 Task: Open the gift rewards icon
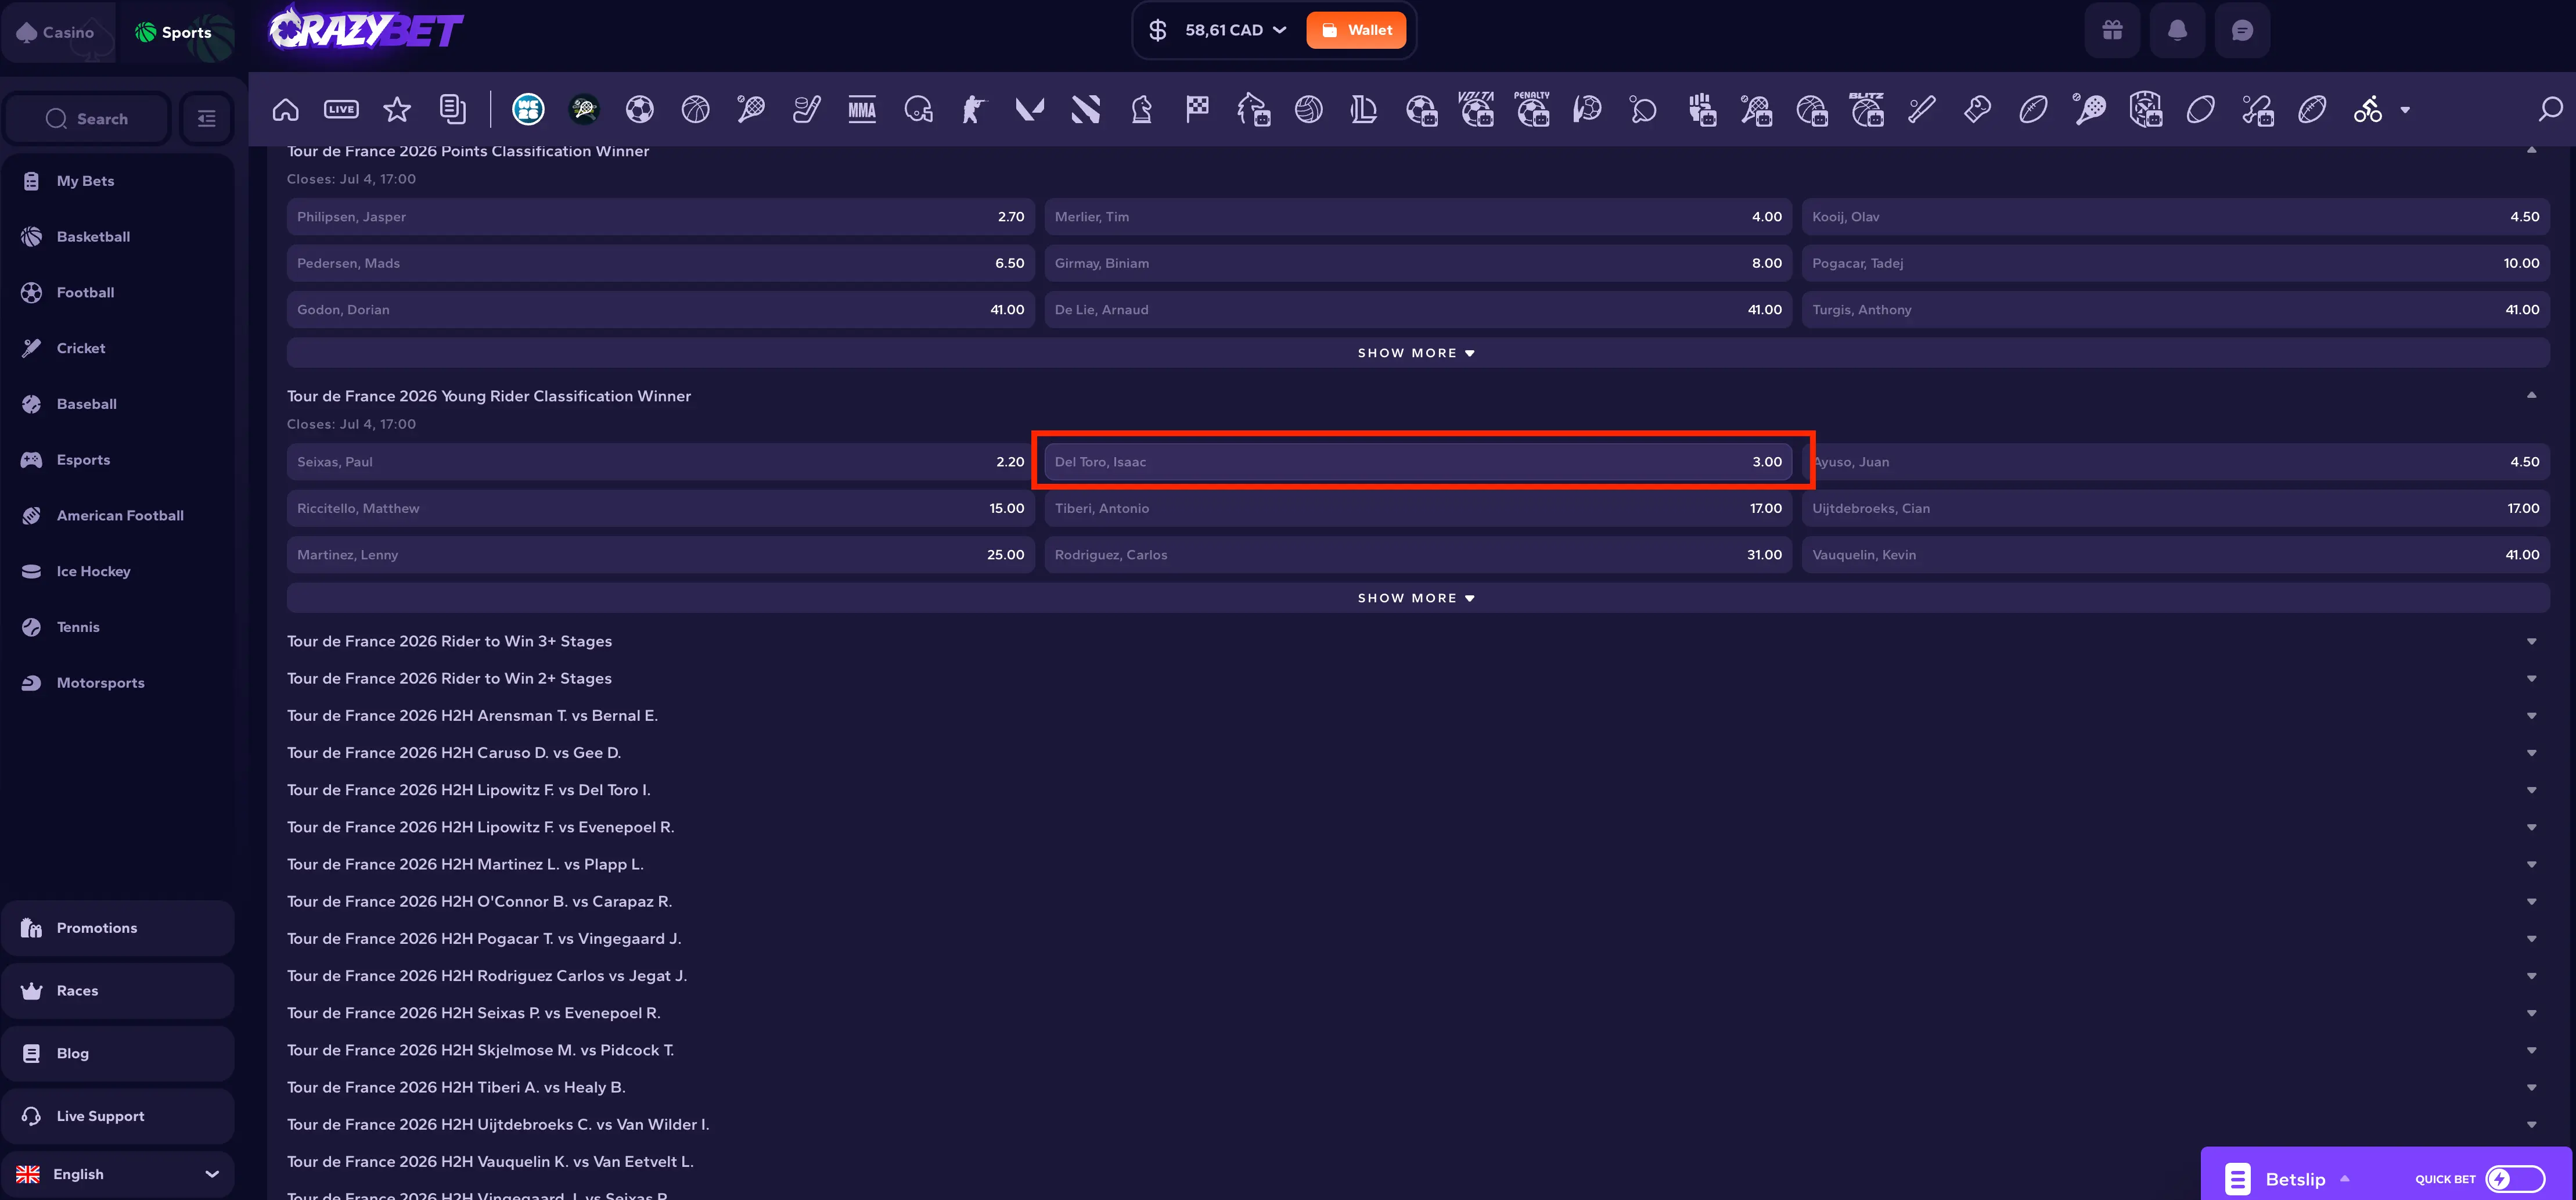2112,30
